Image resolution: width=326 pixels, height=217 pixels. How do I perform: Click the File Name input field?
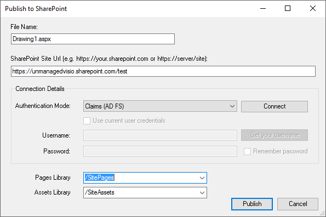click(x=93, y=39)
